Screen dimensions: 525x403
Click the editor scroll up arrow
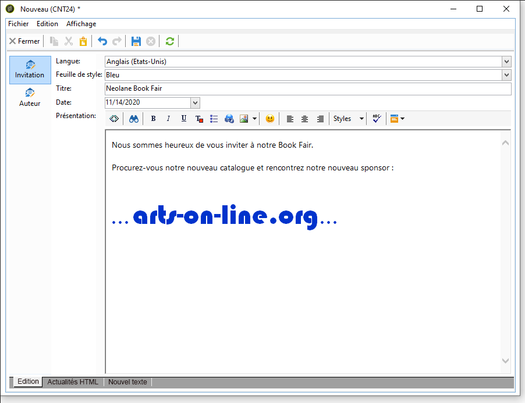[506, 143]
